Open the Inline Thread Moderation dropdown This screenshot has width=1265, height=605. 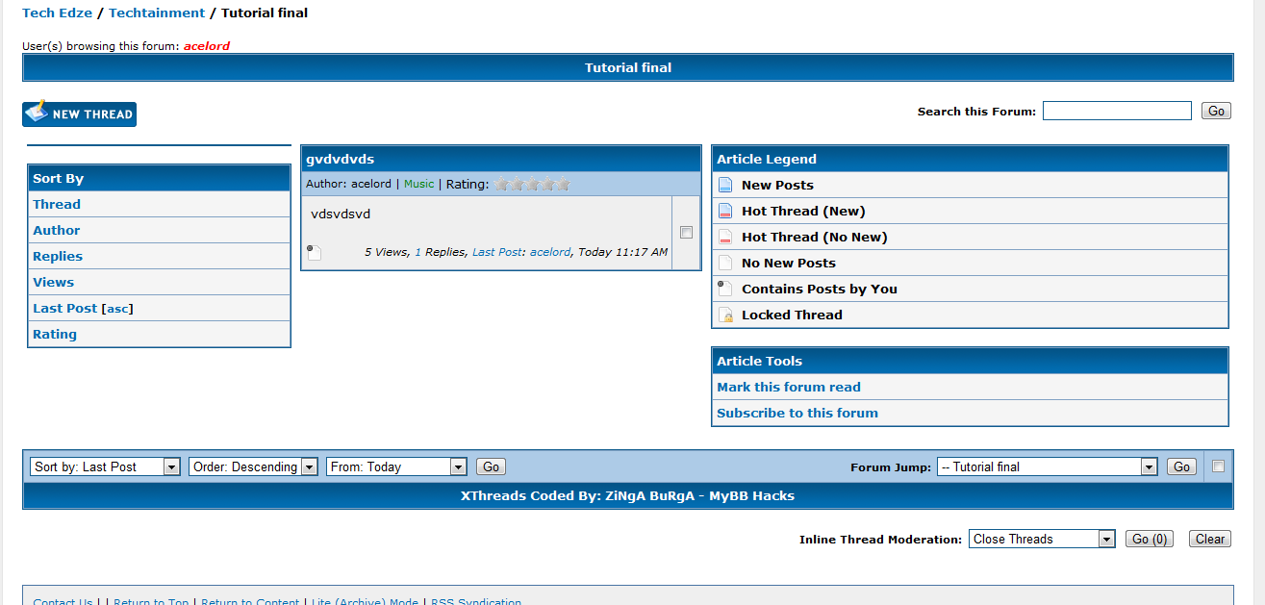(1042, 540)
